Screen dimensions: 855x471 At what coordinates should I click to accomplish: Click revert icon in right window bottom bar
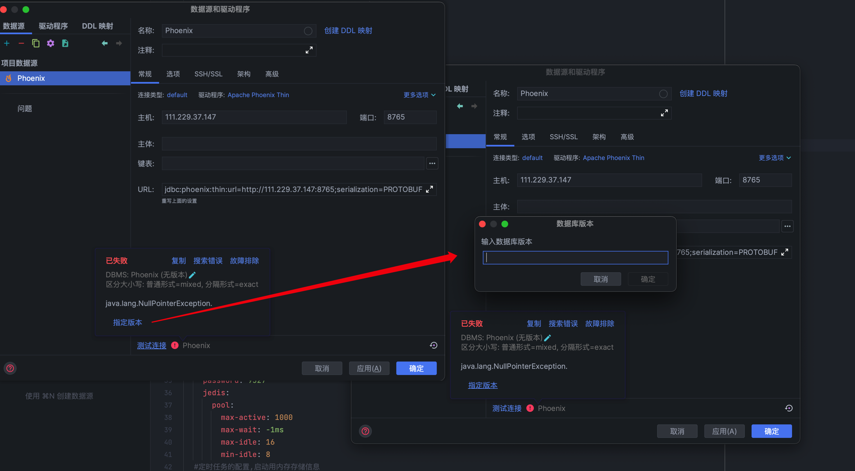[789, 408]
